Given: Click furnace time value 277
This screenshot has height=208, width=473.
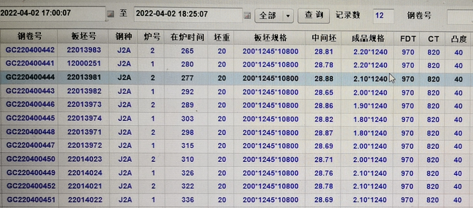Looking at the screenshot, I should pos(188,78).
